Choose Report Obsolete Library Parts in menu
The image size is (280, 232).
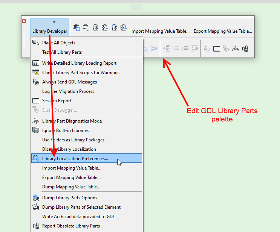(x=87, y=226)
